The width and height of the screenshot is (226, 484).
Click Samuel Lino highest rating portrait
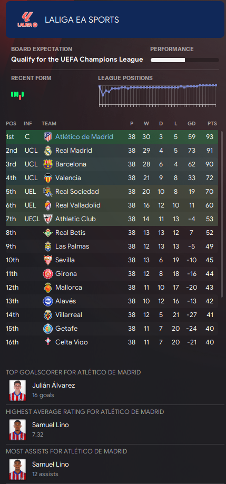[17, 430]
